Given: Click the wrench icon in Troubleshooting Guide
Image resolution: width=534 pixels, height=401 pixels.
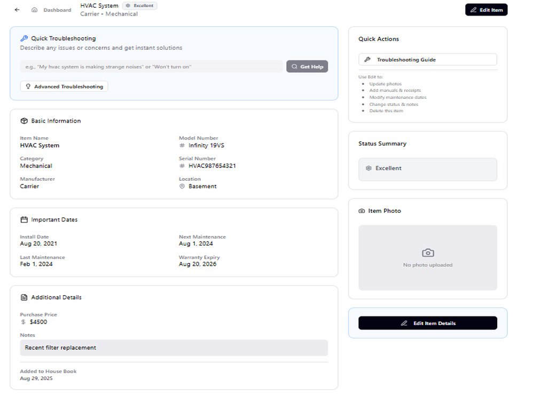Looking at the screenshot, I should [x=367, y=59].
